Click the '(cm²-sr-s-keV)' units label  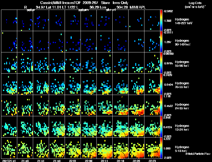pyautogui.click(x=195, y=7)
